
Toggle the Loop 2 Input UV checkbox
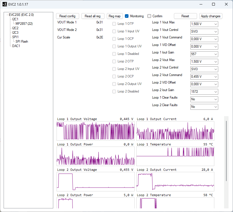pos(114,69)
